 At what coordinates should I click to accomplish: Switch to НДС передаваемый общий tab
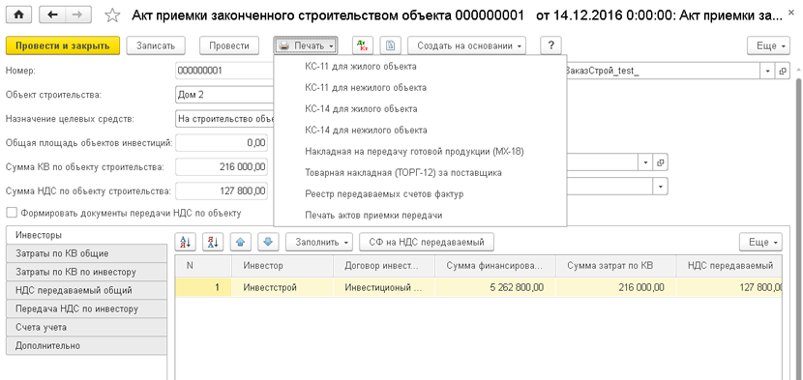86,290
